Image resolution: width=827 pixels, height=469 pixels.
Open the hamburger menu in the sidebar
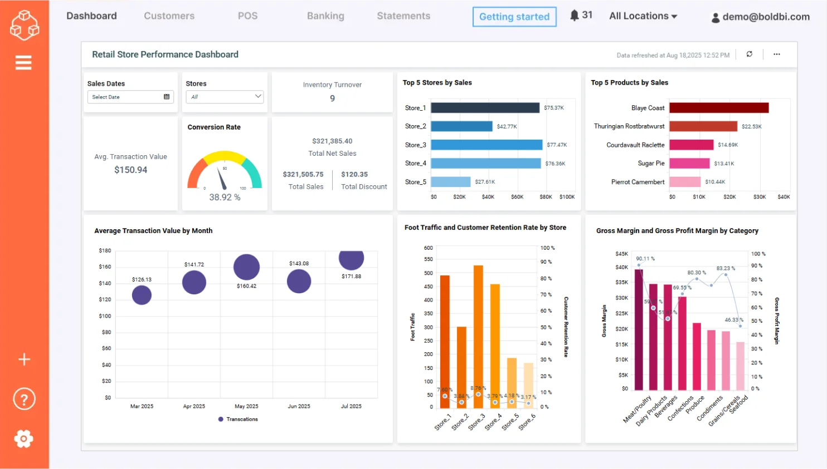click(x=24, y=62)
